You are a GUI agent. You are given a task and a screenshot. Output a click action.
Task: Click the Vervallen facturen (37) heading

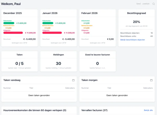pos(94,110)
